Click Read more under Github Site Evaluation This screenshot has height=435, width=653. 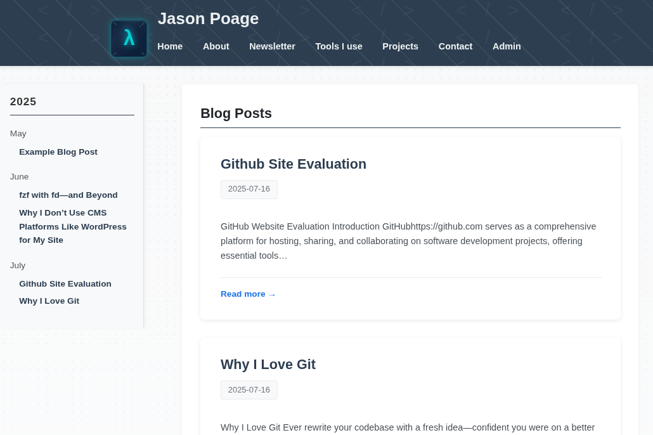tap(243, 294)
